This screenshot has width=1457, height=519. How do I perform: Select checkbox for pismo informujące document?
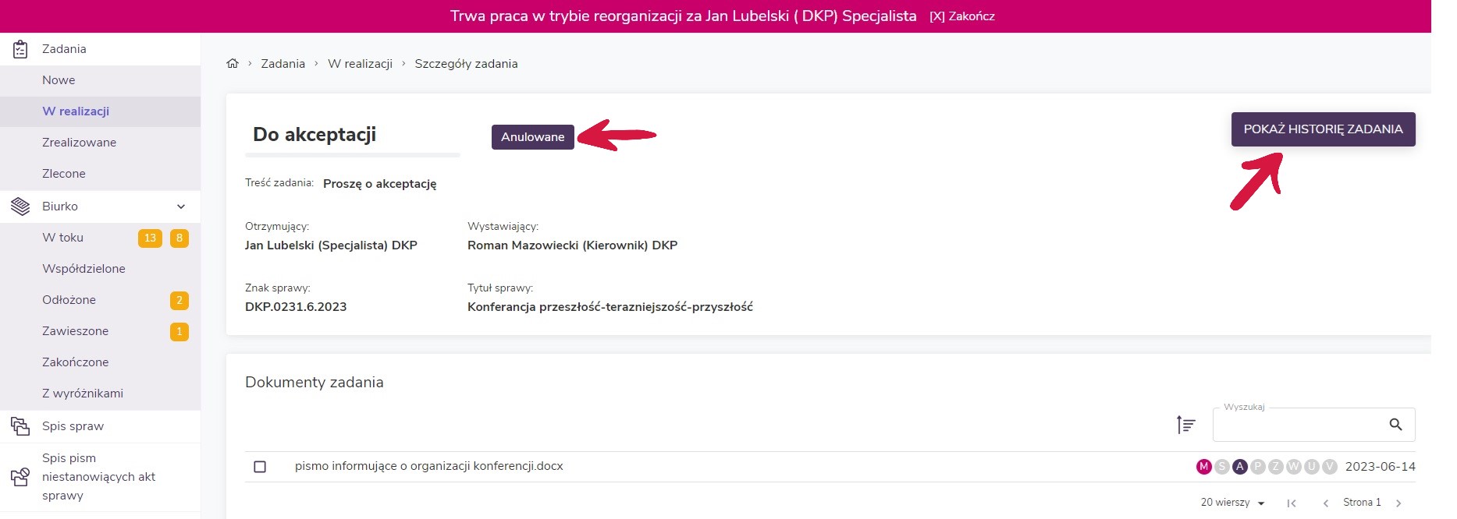coord(260,467)
